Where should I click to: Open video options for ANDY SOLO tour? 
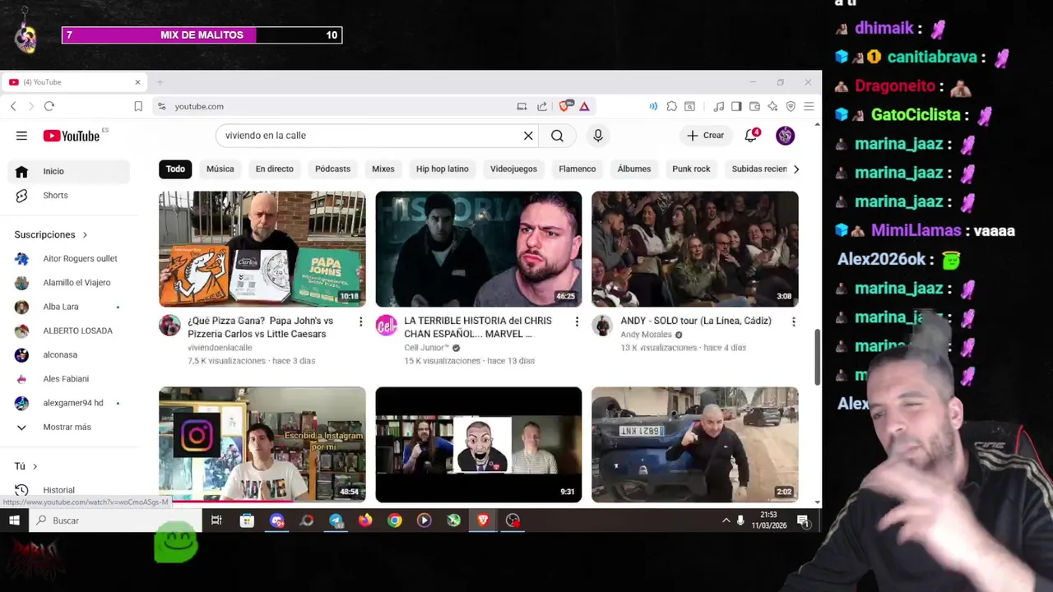[x=793, y=321]
